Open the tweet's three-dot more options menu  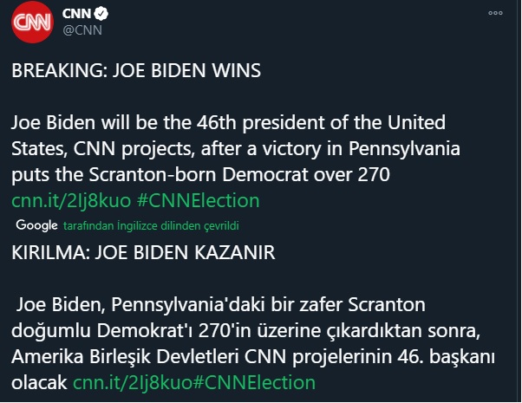(495, 14)
